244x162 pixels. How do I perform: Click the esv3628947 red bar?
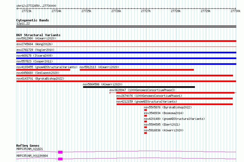[x=175, y=93]
